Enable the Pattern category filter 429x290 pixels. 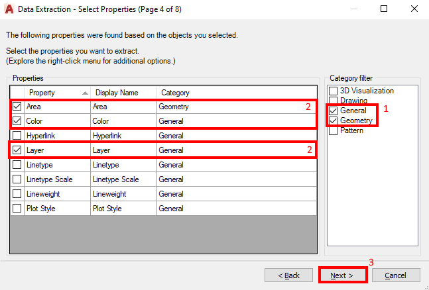coord(334,130)
